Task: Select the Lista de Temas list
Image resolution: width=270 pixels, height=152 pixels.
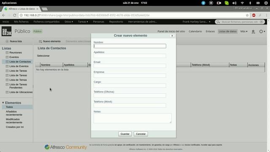Action: tap(18, 80)
